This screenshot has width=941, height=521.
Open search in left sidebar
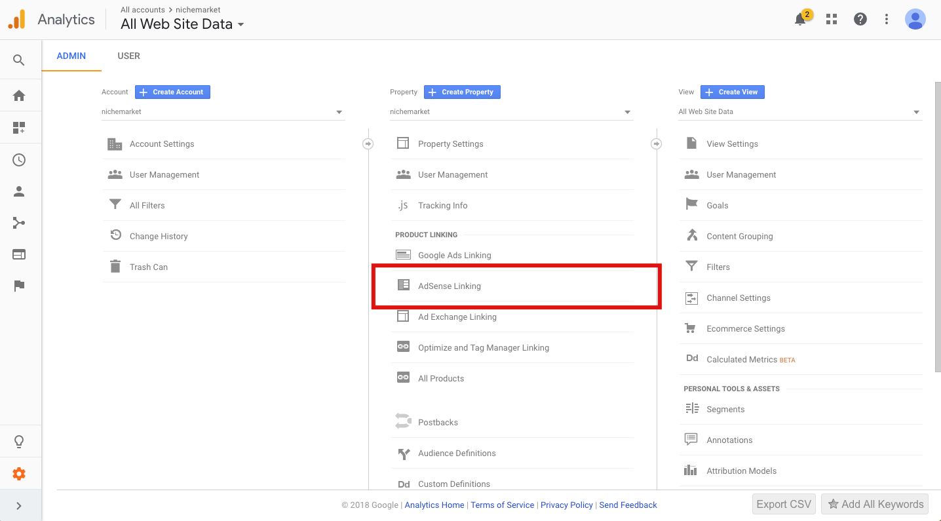pos(19,60)
